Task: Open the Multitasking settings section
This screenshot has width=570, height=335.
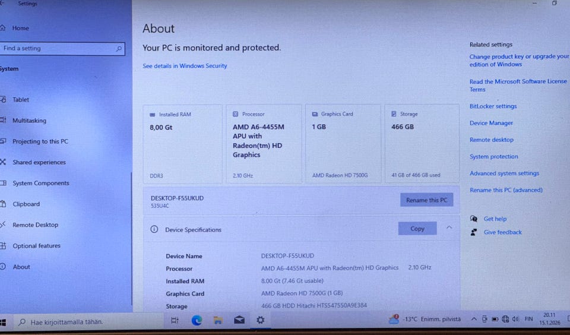Action: click(x=29, y=121)
